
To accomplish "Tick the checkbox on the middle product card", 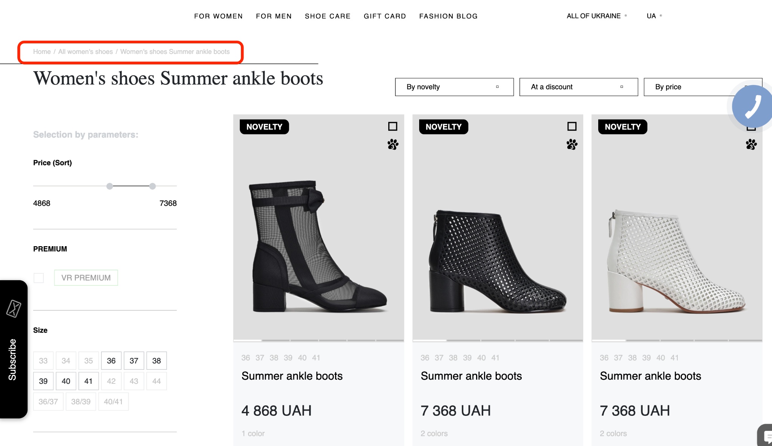I will coord(571,127).
